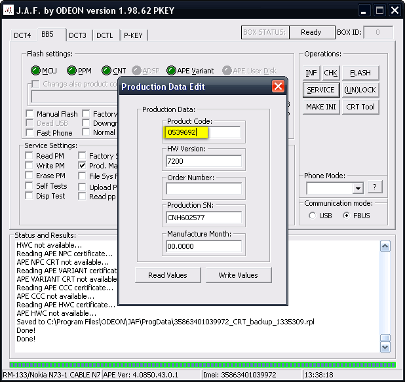Click the Manufacture Month field
This screenshot has height=382, width=405.
204,246
